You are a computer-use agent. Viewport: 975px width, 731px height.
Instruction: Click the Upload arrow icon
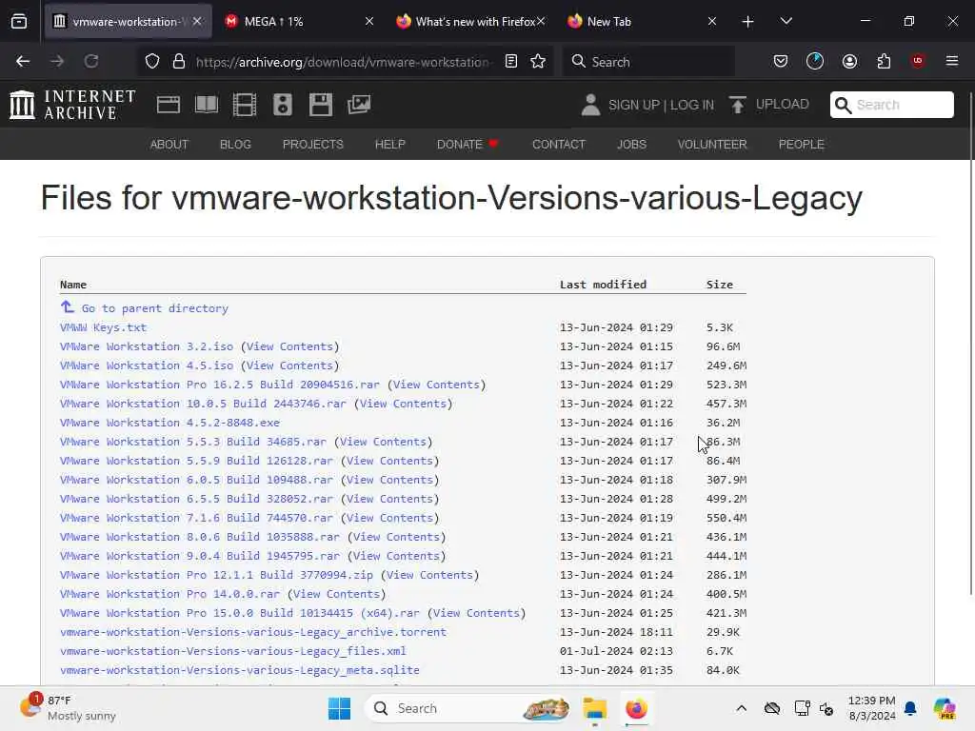pos(738,105)
